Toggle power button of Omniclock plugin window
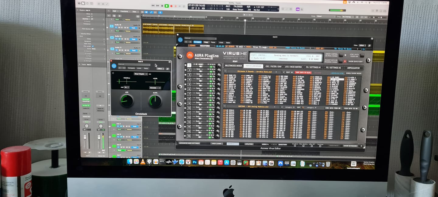This screenshot has width=438, height=197. pos(114,66)
